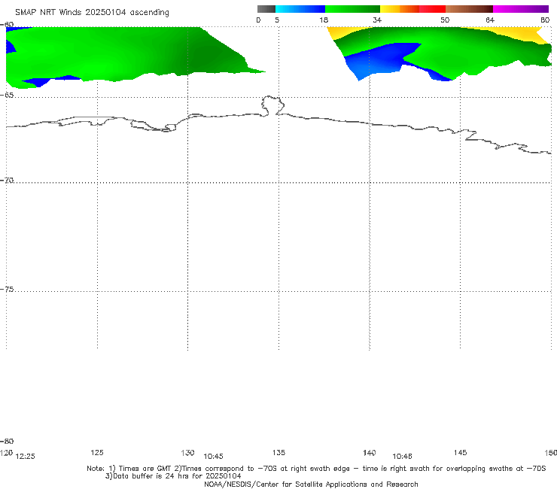Image resolution: width=557 pixels, height=489 pixels.
Task: Click the swath time '12:25'
Action: click(x=26, y=457)
